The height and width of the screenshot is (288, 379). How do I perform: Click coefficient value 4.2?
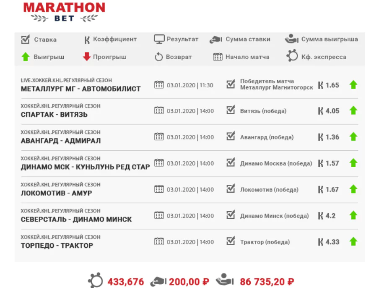tap(330, 216)
